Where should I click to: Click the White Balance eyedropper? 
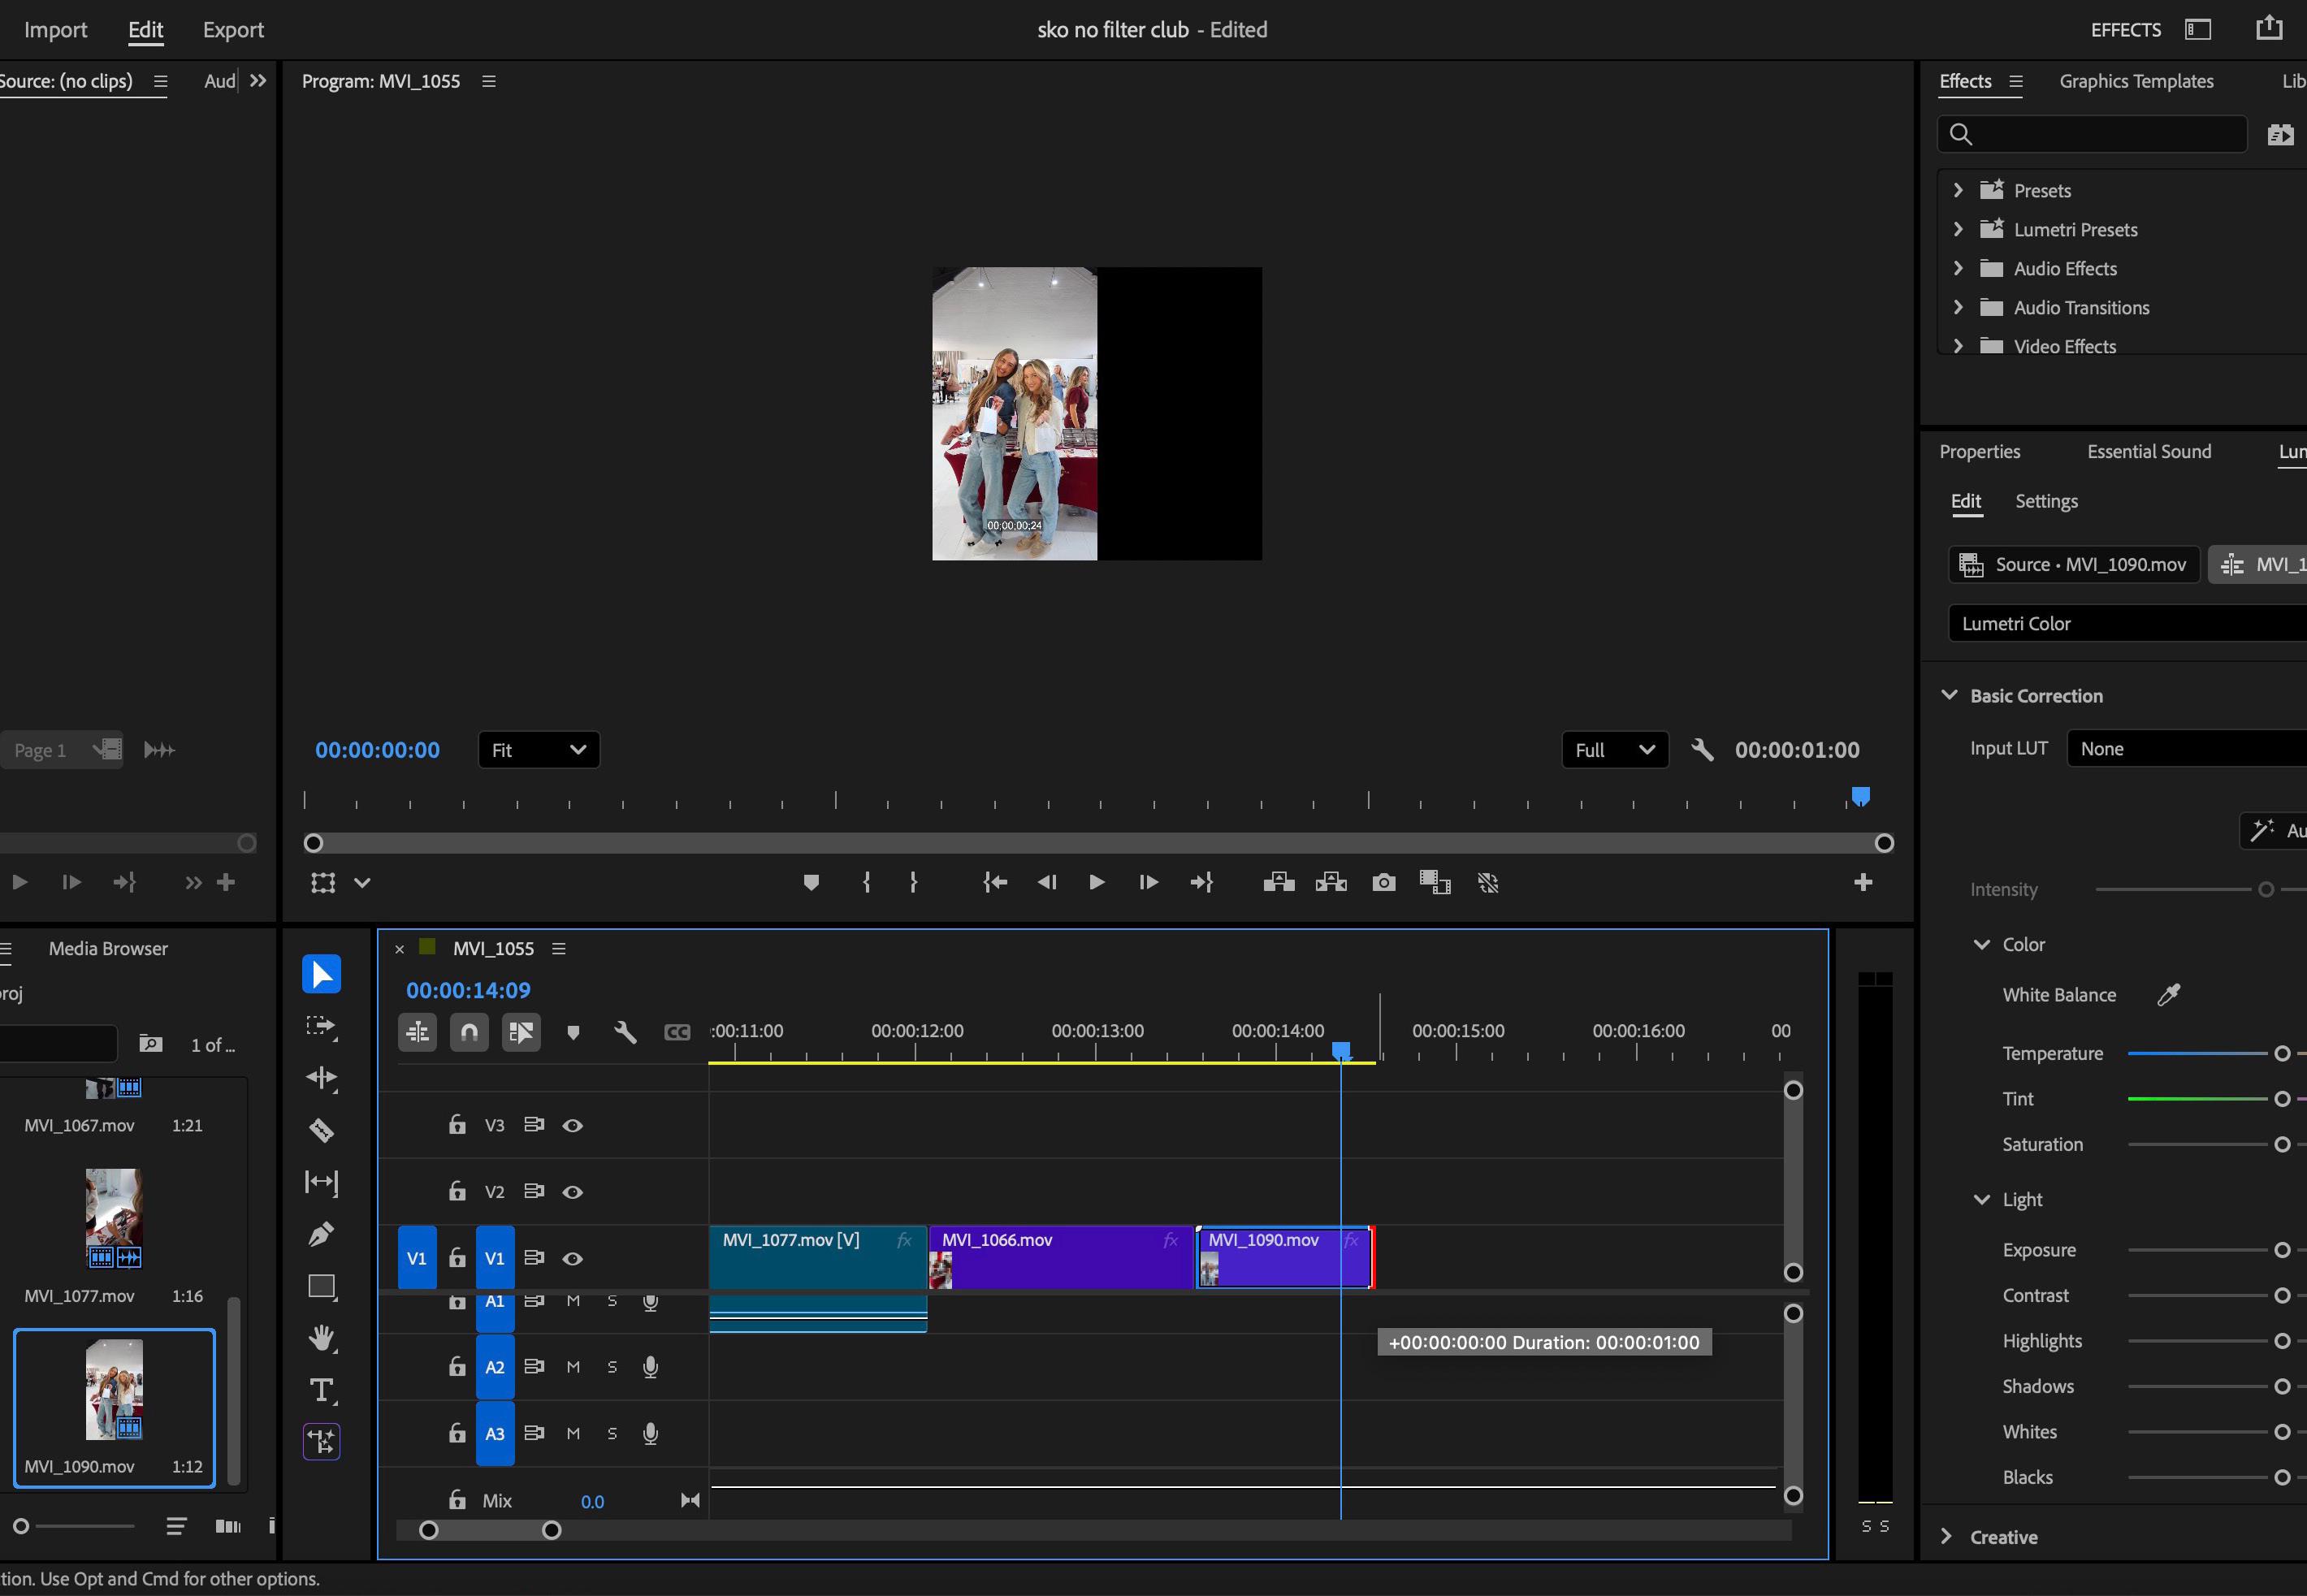(2168, 994)
